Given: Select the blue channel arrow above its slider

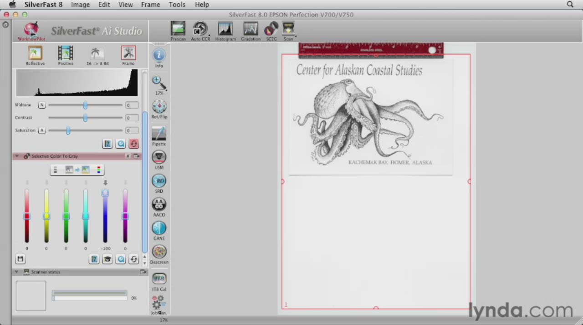Looking at the screenshot, I should 105,183.
